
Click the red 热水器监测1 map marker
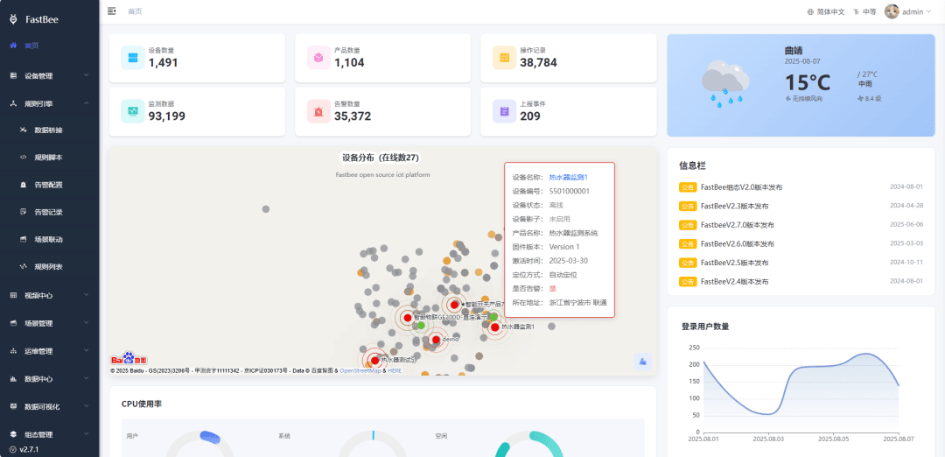494,327
